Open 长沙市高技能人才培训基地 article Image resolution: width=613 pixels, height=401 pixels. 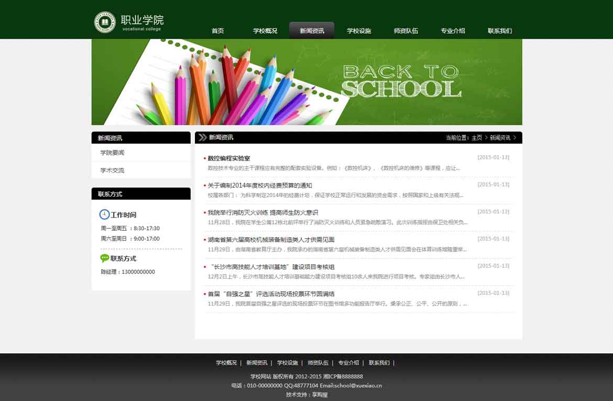click(x=272, y=267)
